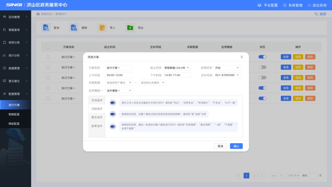Open 平台配置 platform settings icon
This screenshot has width=332, height=187.
point(259,5)
